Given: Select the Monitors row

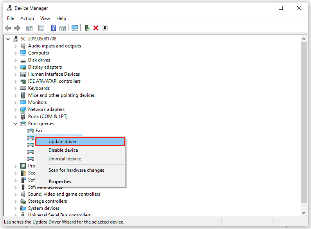Looking at the screenshot, I should pyautogui.click(x=38, y=102).
